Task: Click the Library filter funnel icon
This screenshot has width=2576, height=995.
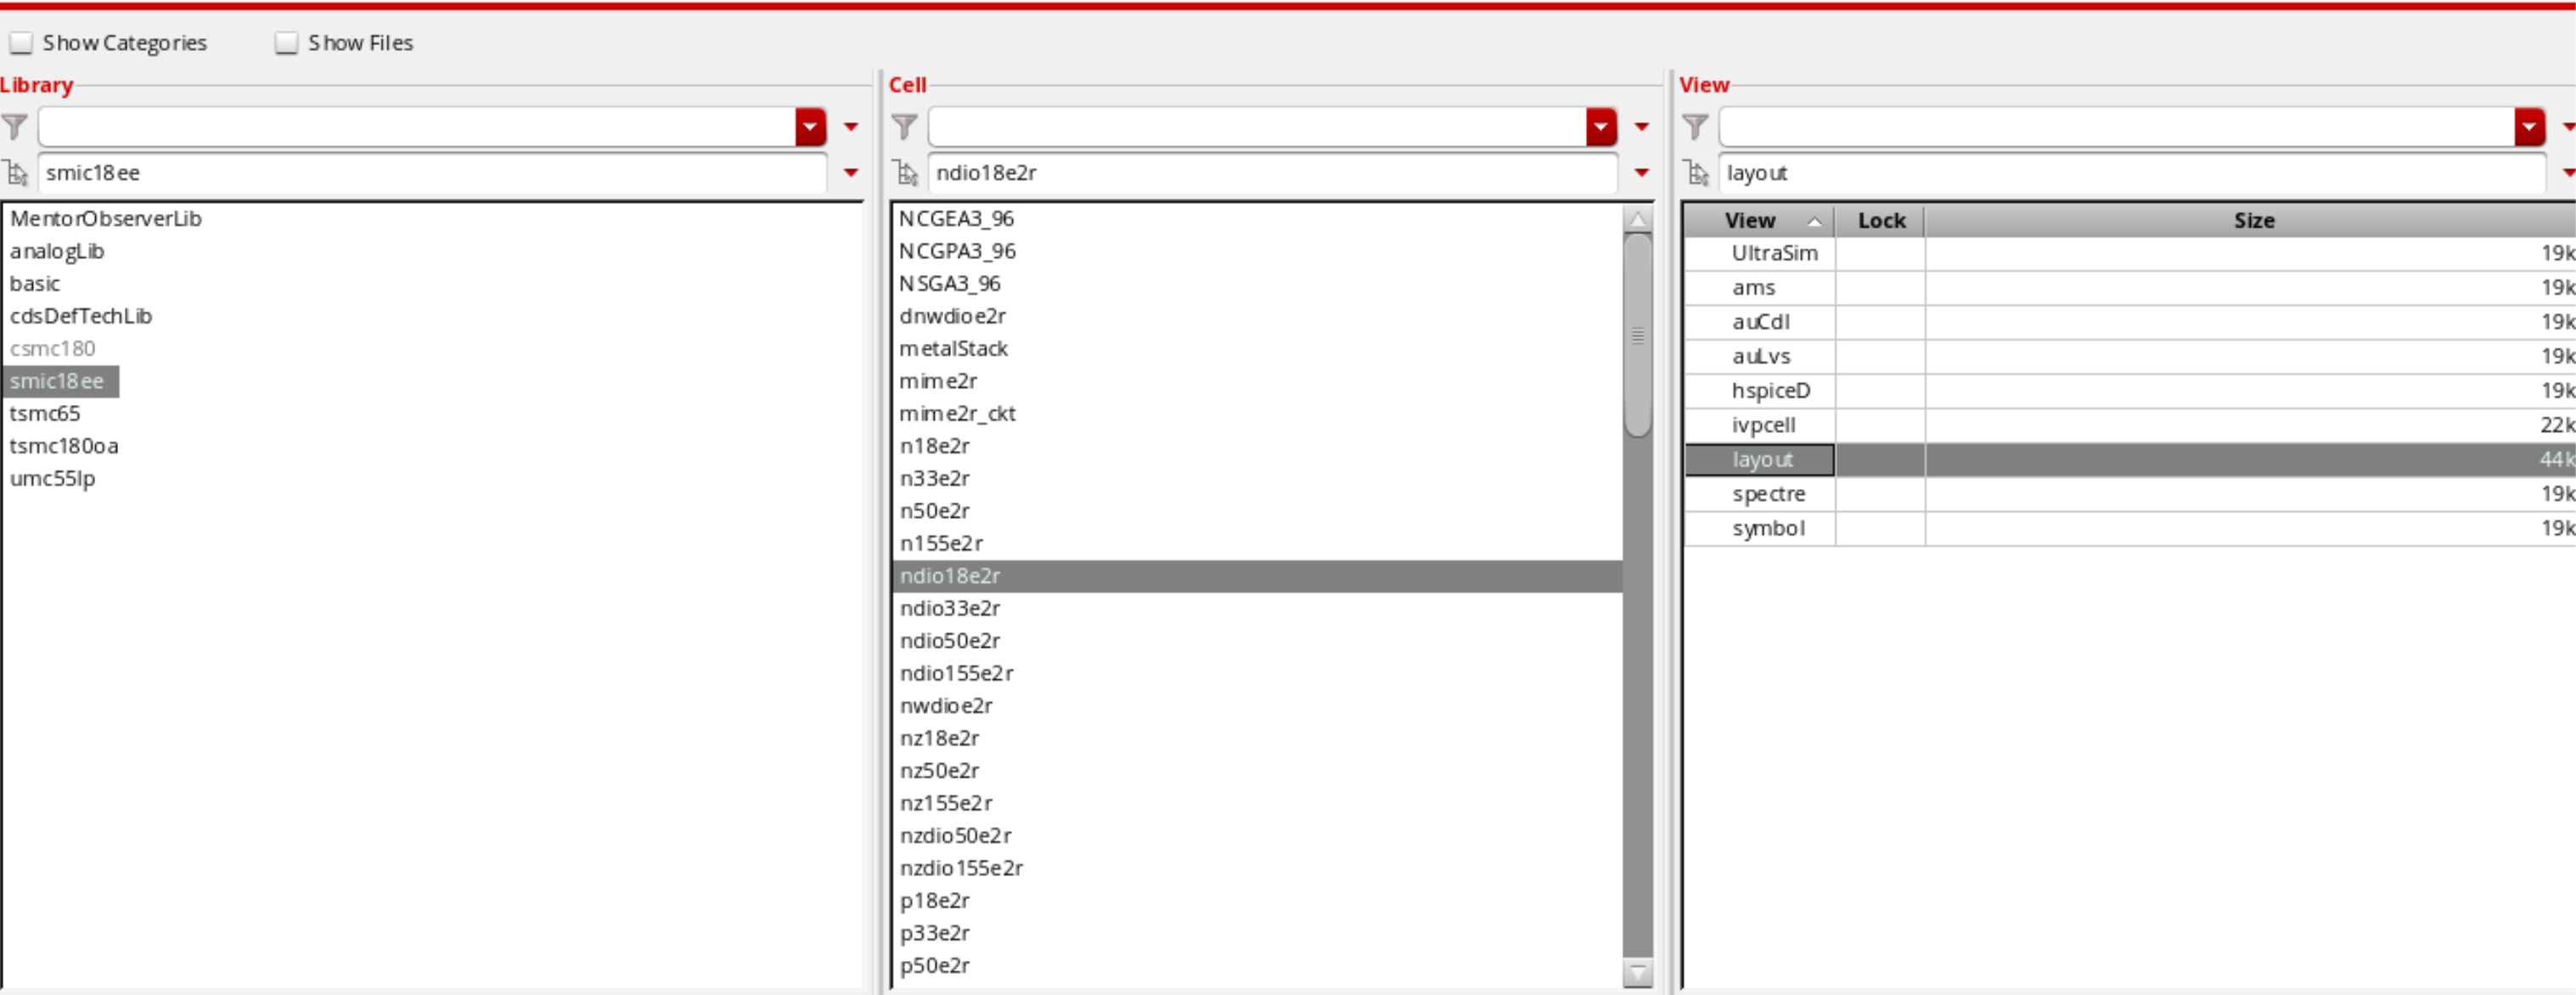Action: (x=15, y=127)
